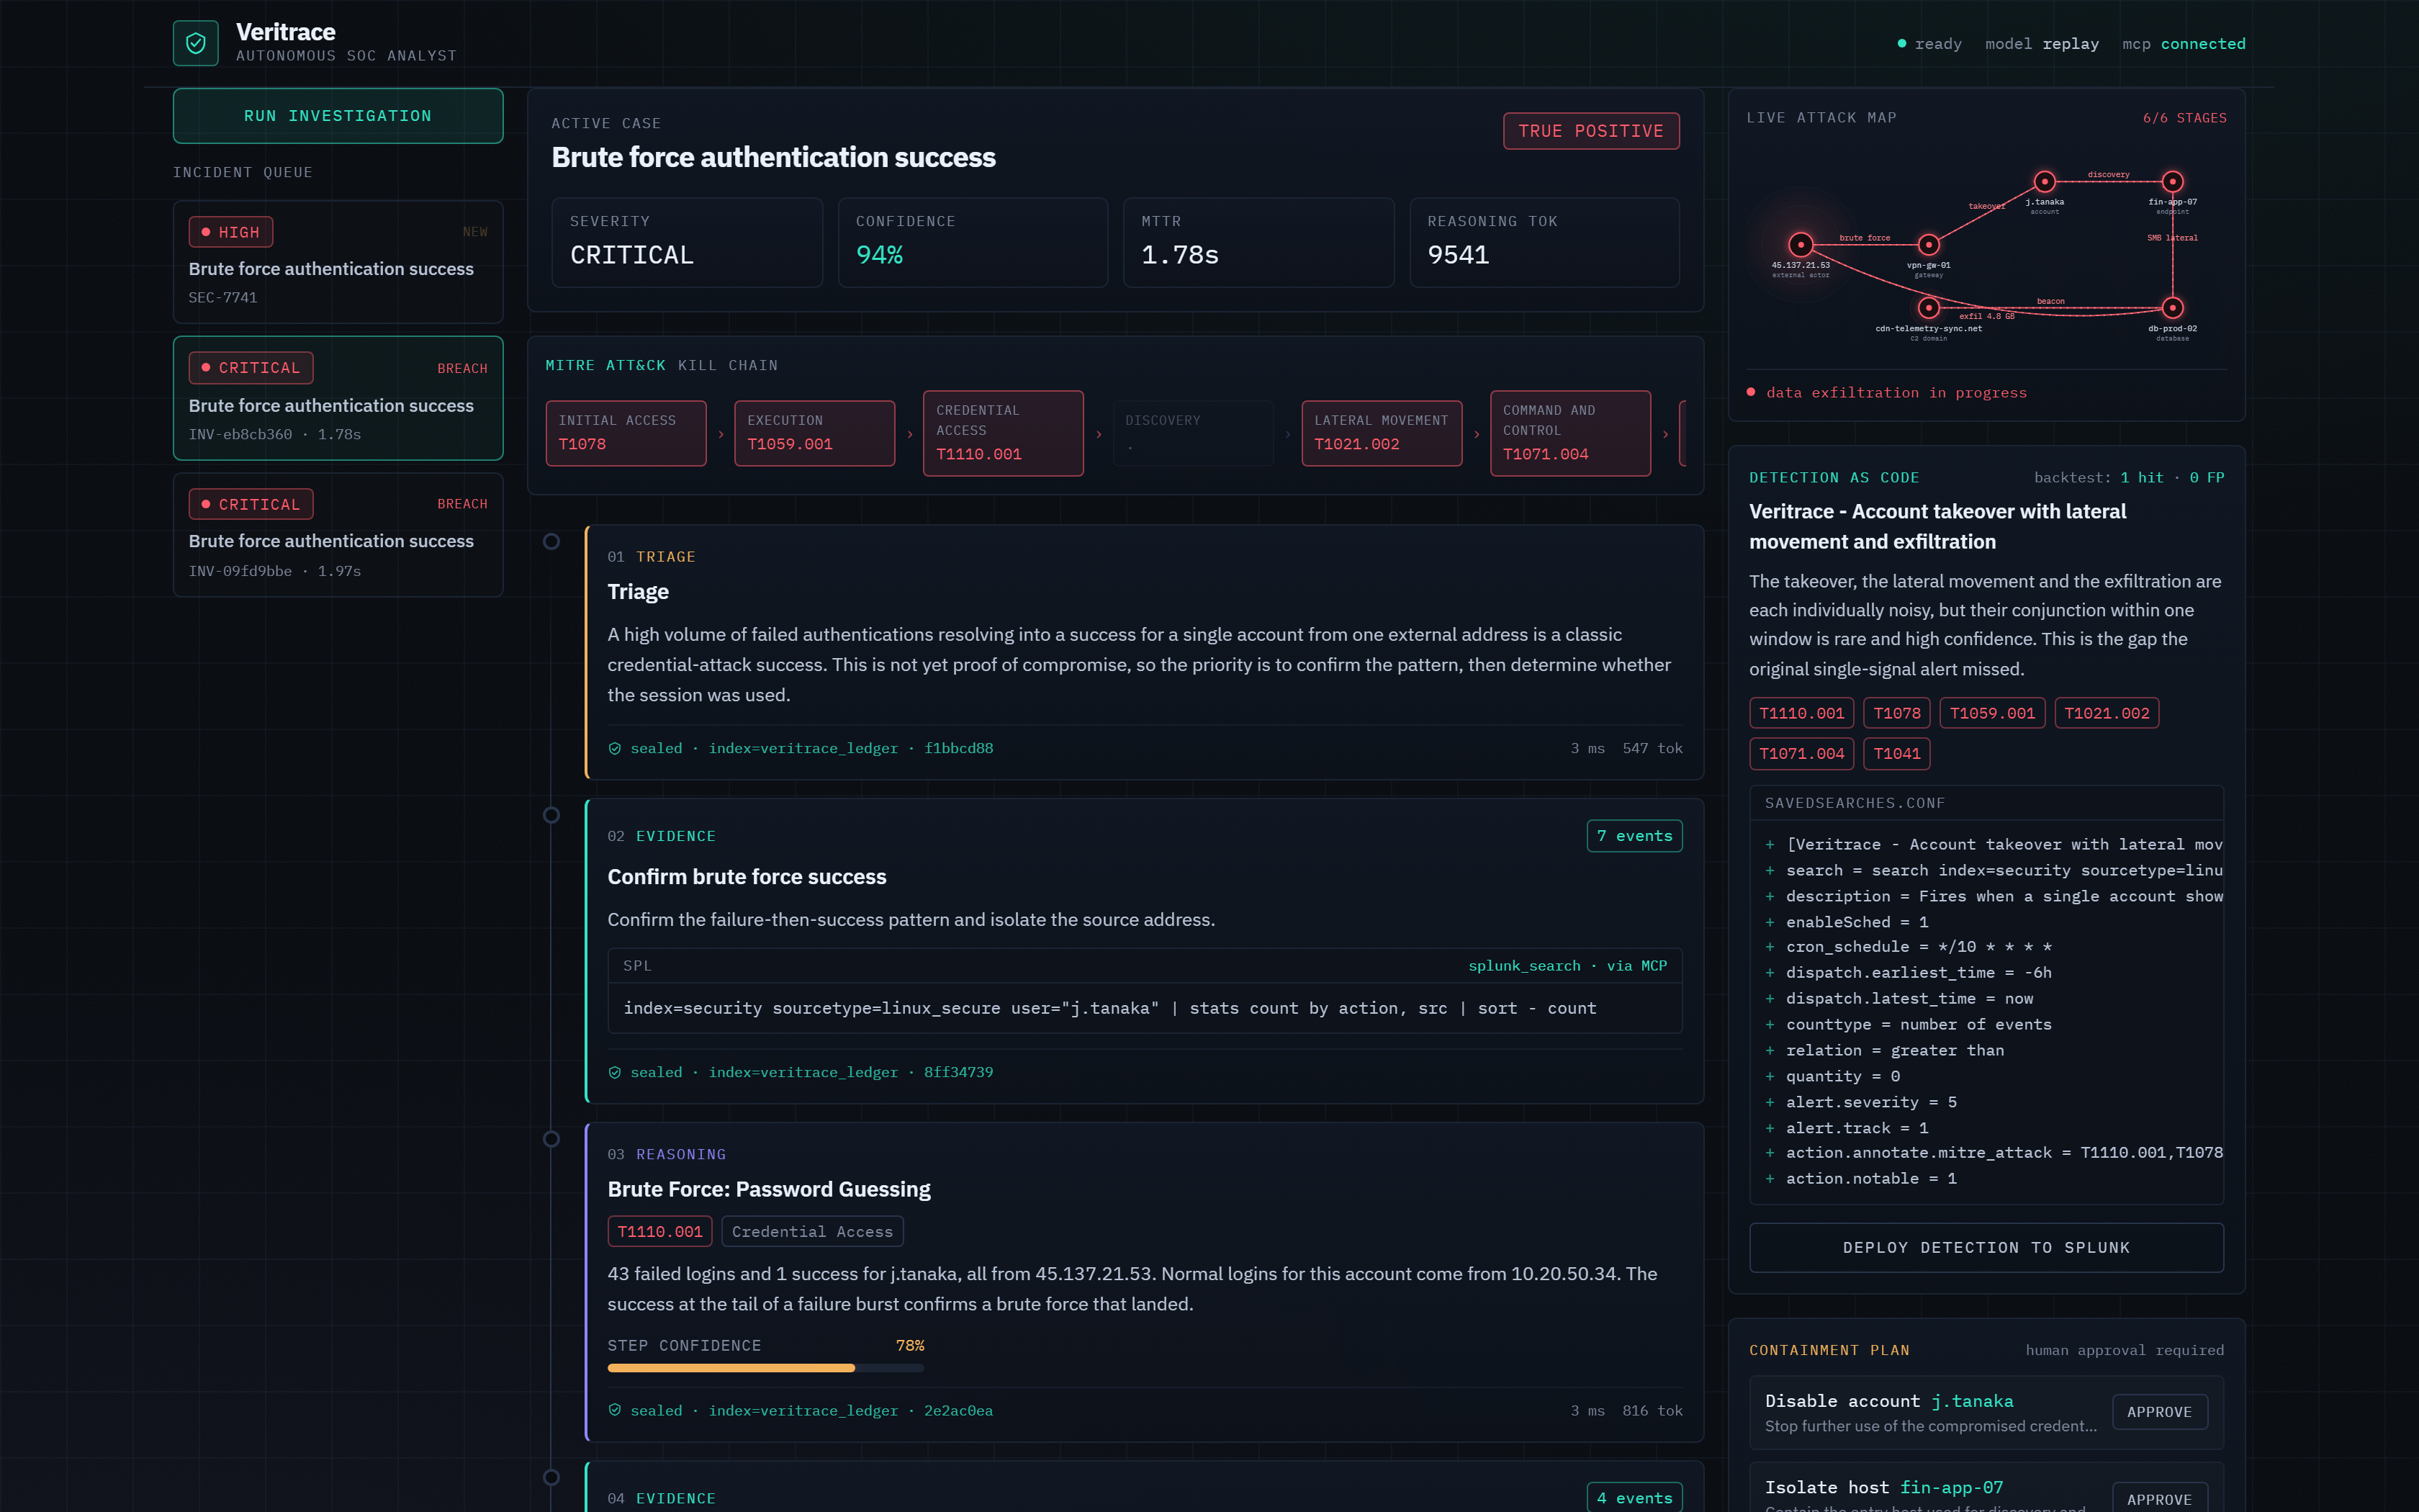
Task: Select the Initial Access T1078 kill chain stage
Action: pos(626,433)
